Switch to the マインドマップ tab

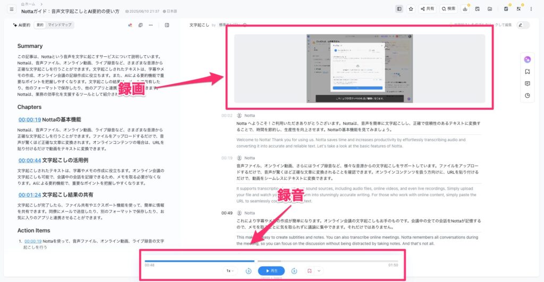[59, 25]
